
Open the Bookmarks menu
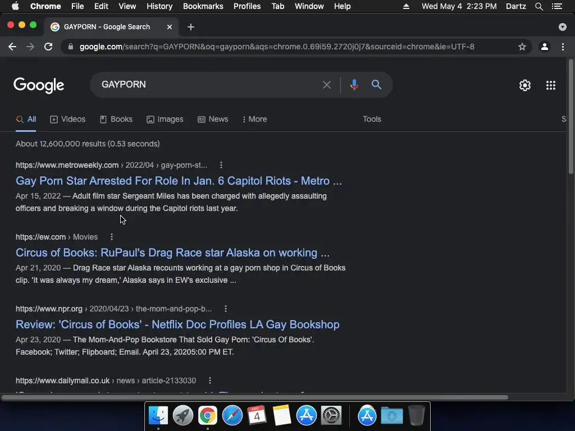point(203,6)
